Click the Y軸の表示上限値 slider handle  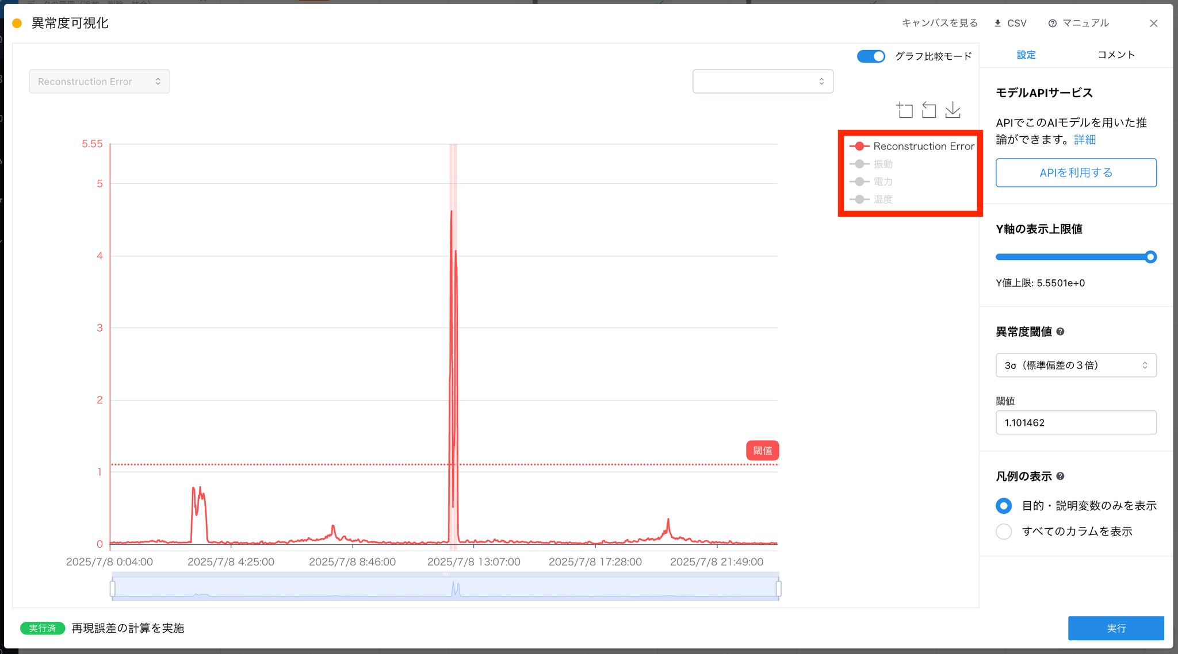point(1150,257)
